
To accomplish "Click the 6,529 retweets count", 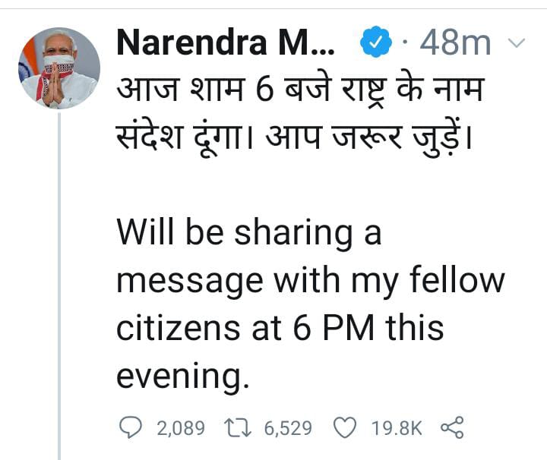I will [x=288, y=429].
